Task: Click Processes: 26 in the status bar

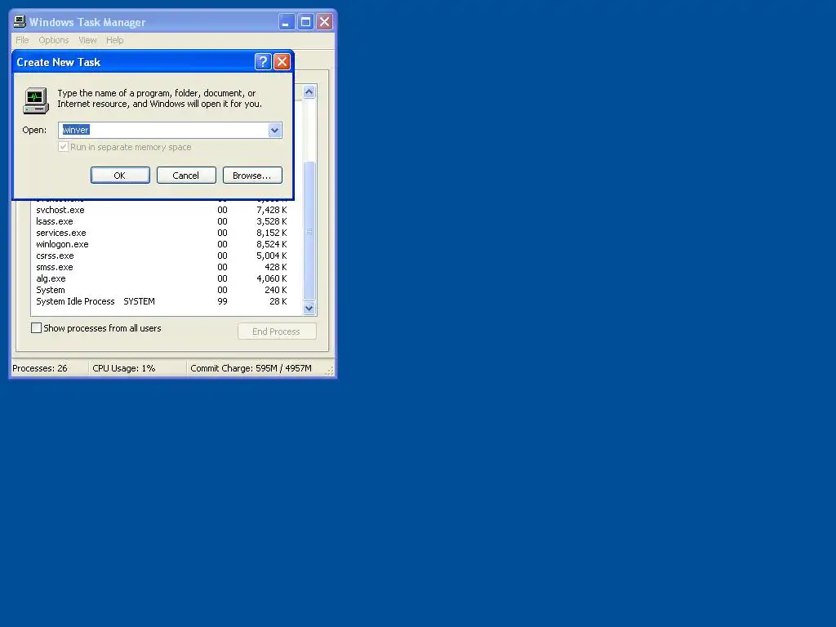Action: pos(40,368)
